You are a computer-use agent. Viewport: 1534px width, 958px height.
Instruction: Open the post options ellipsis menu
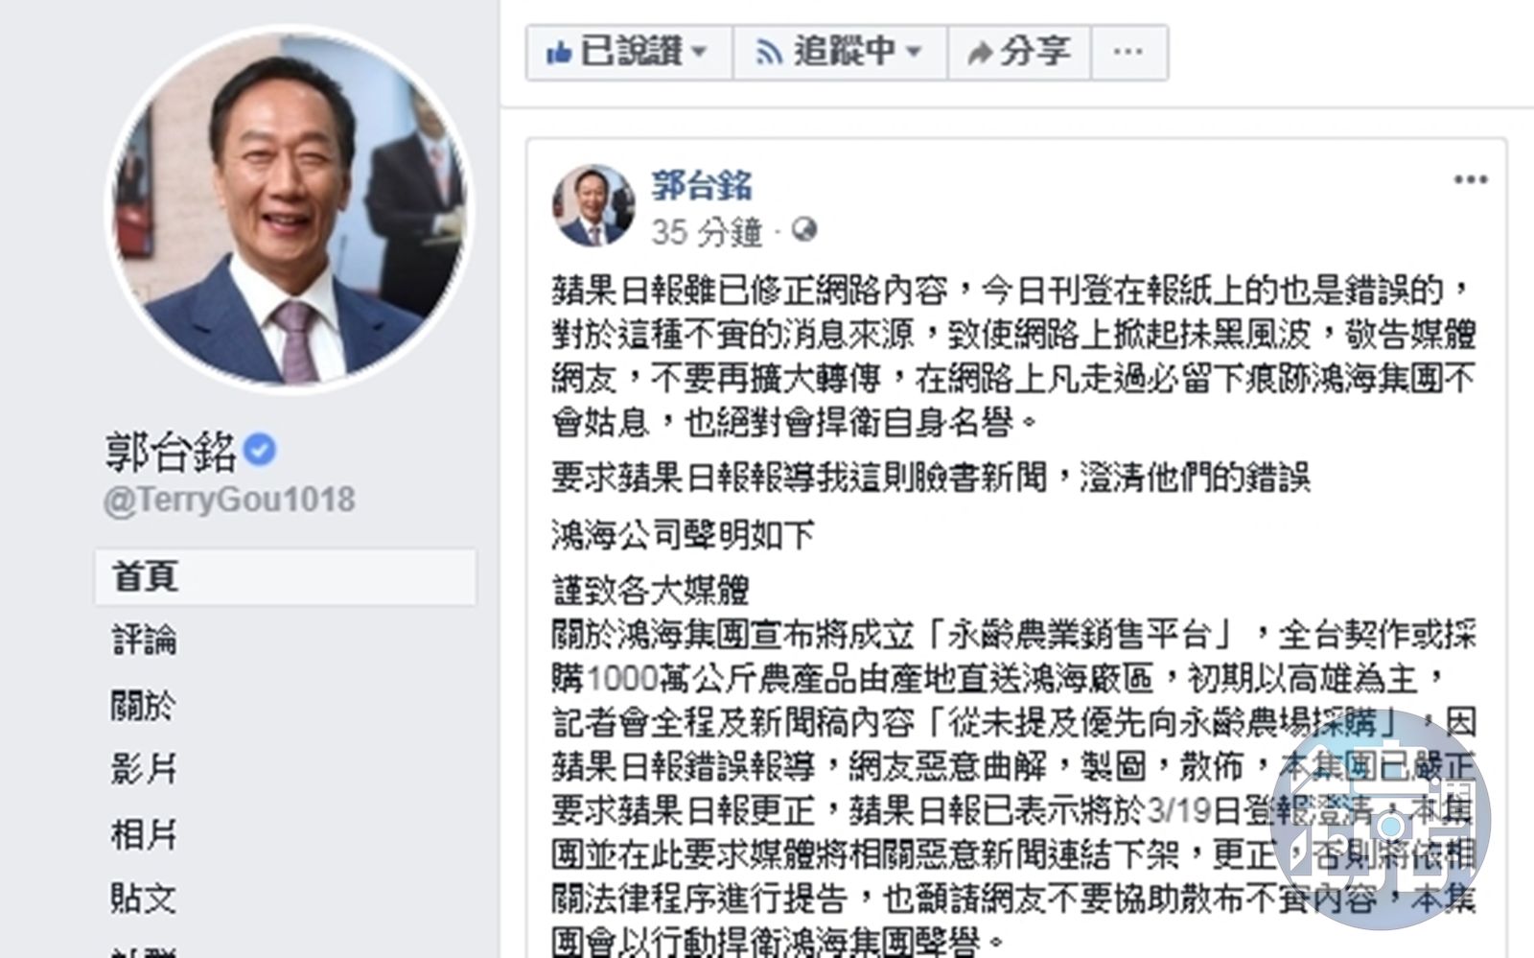tap(1470, 179)
